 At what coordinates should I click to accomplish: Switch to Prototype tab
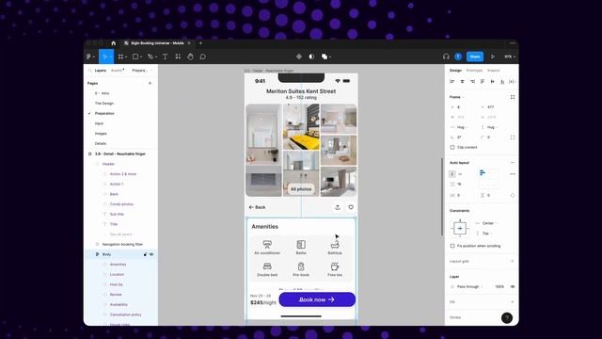(474, 71)
